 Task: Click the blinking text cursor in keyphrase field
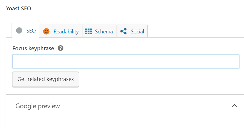16,61
